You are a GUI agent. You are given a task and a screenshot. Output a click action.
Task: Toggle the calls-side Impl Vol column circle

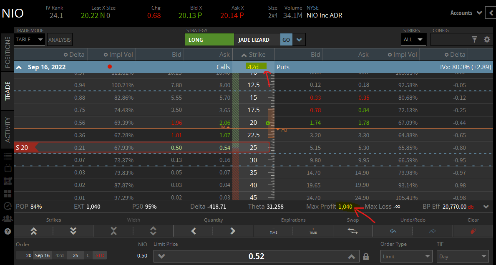(106, 55)
